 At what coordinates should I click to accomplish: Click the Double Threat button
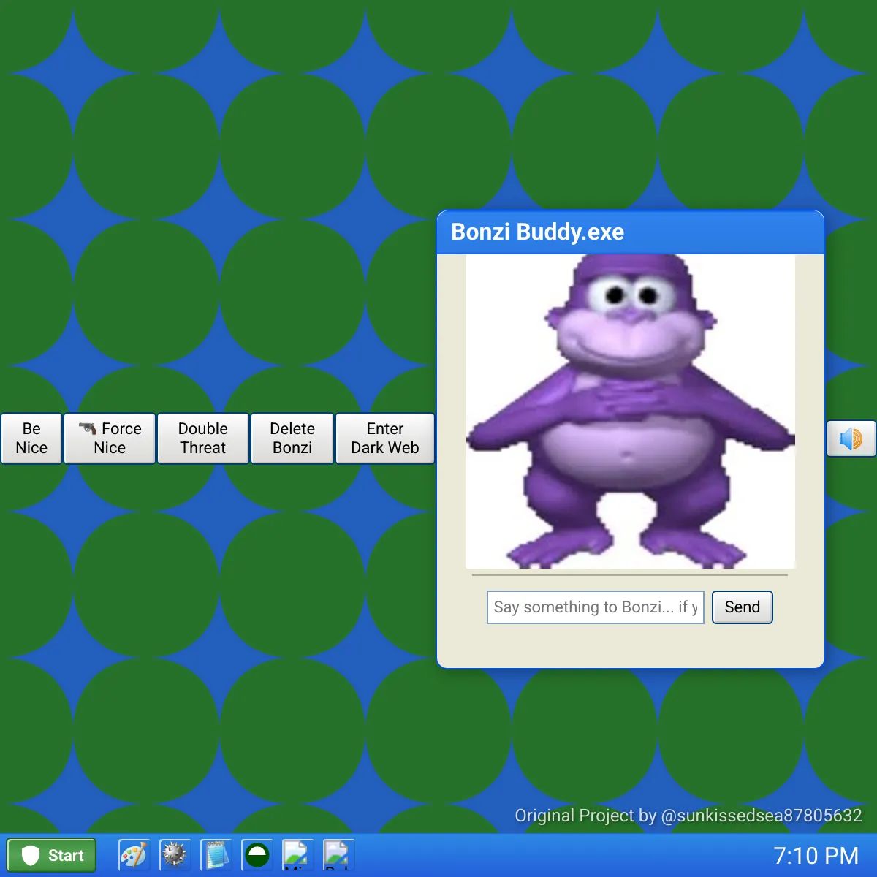(203, 438)
